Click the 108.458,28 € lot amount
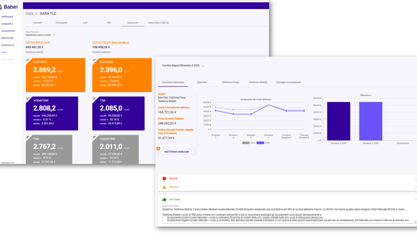The image size is (417, 234). click(101, 47)
